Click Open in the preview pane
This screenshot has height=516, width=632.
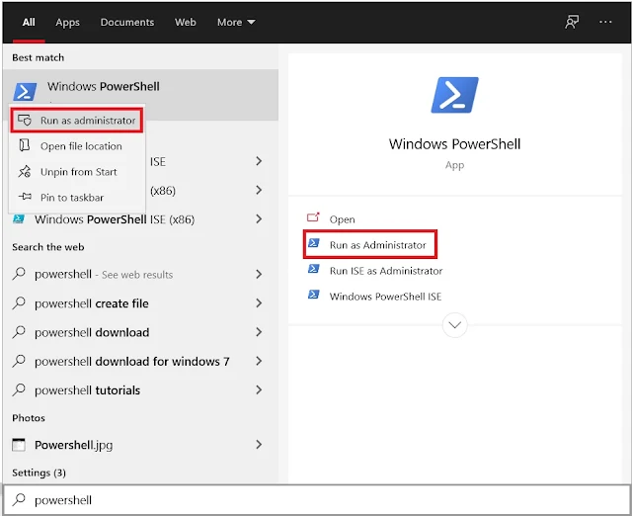(343, 219)
